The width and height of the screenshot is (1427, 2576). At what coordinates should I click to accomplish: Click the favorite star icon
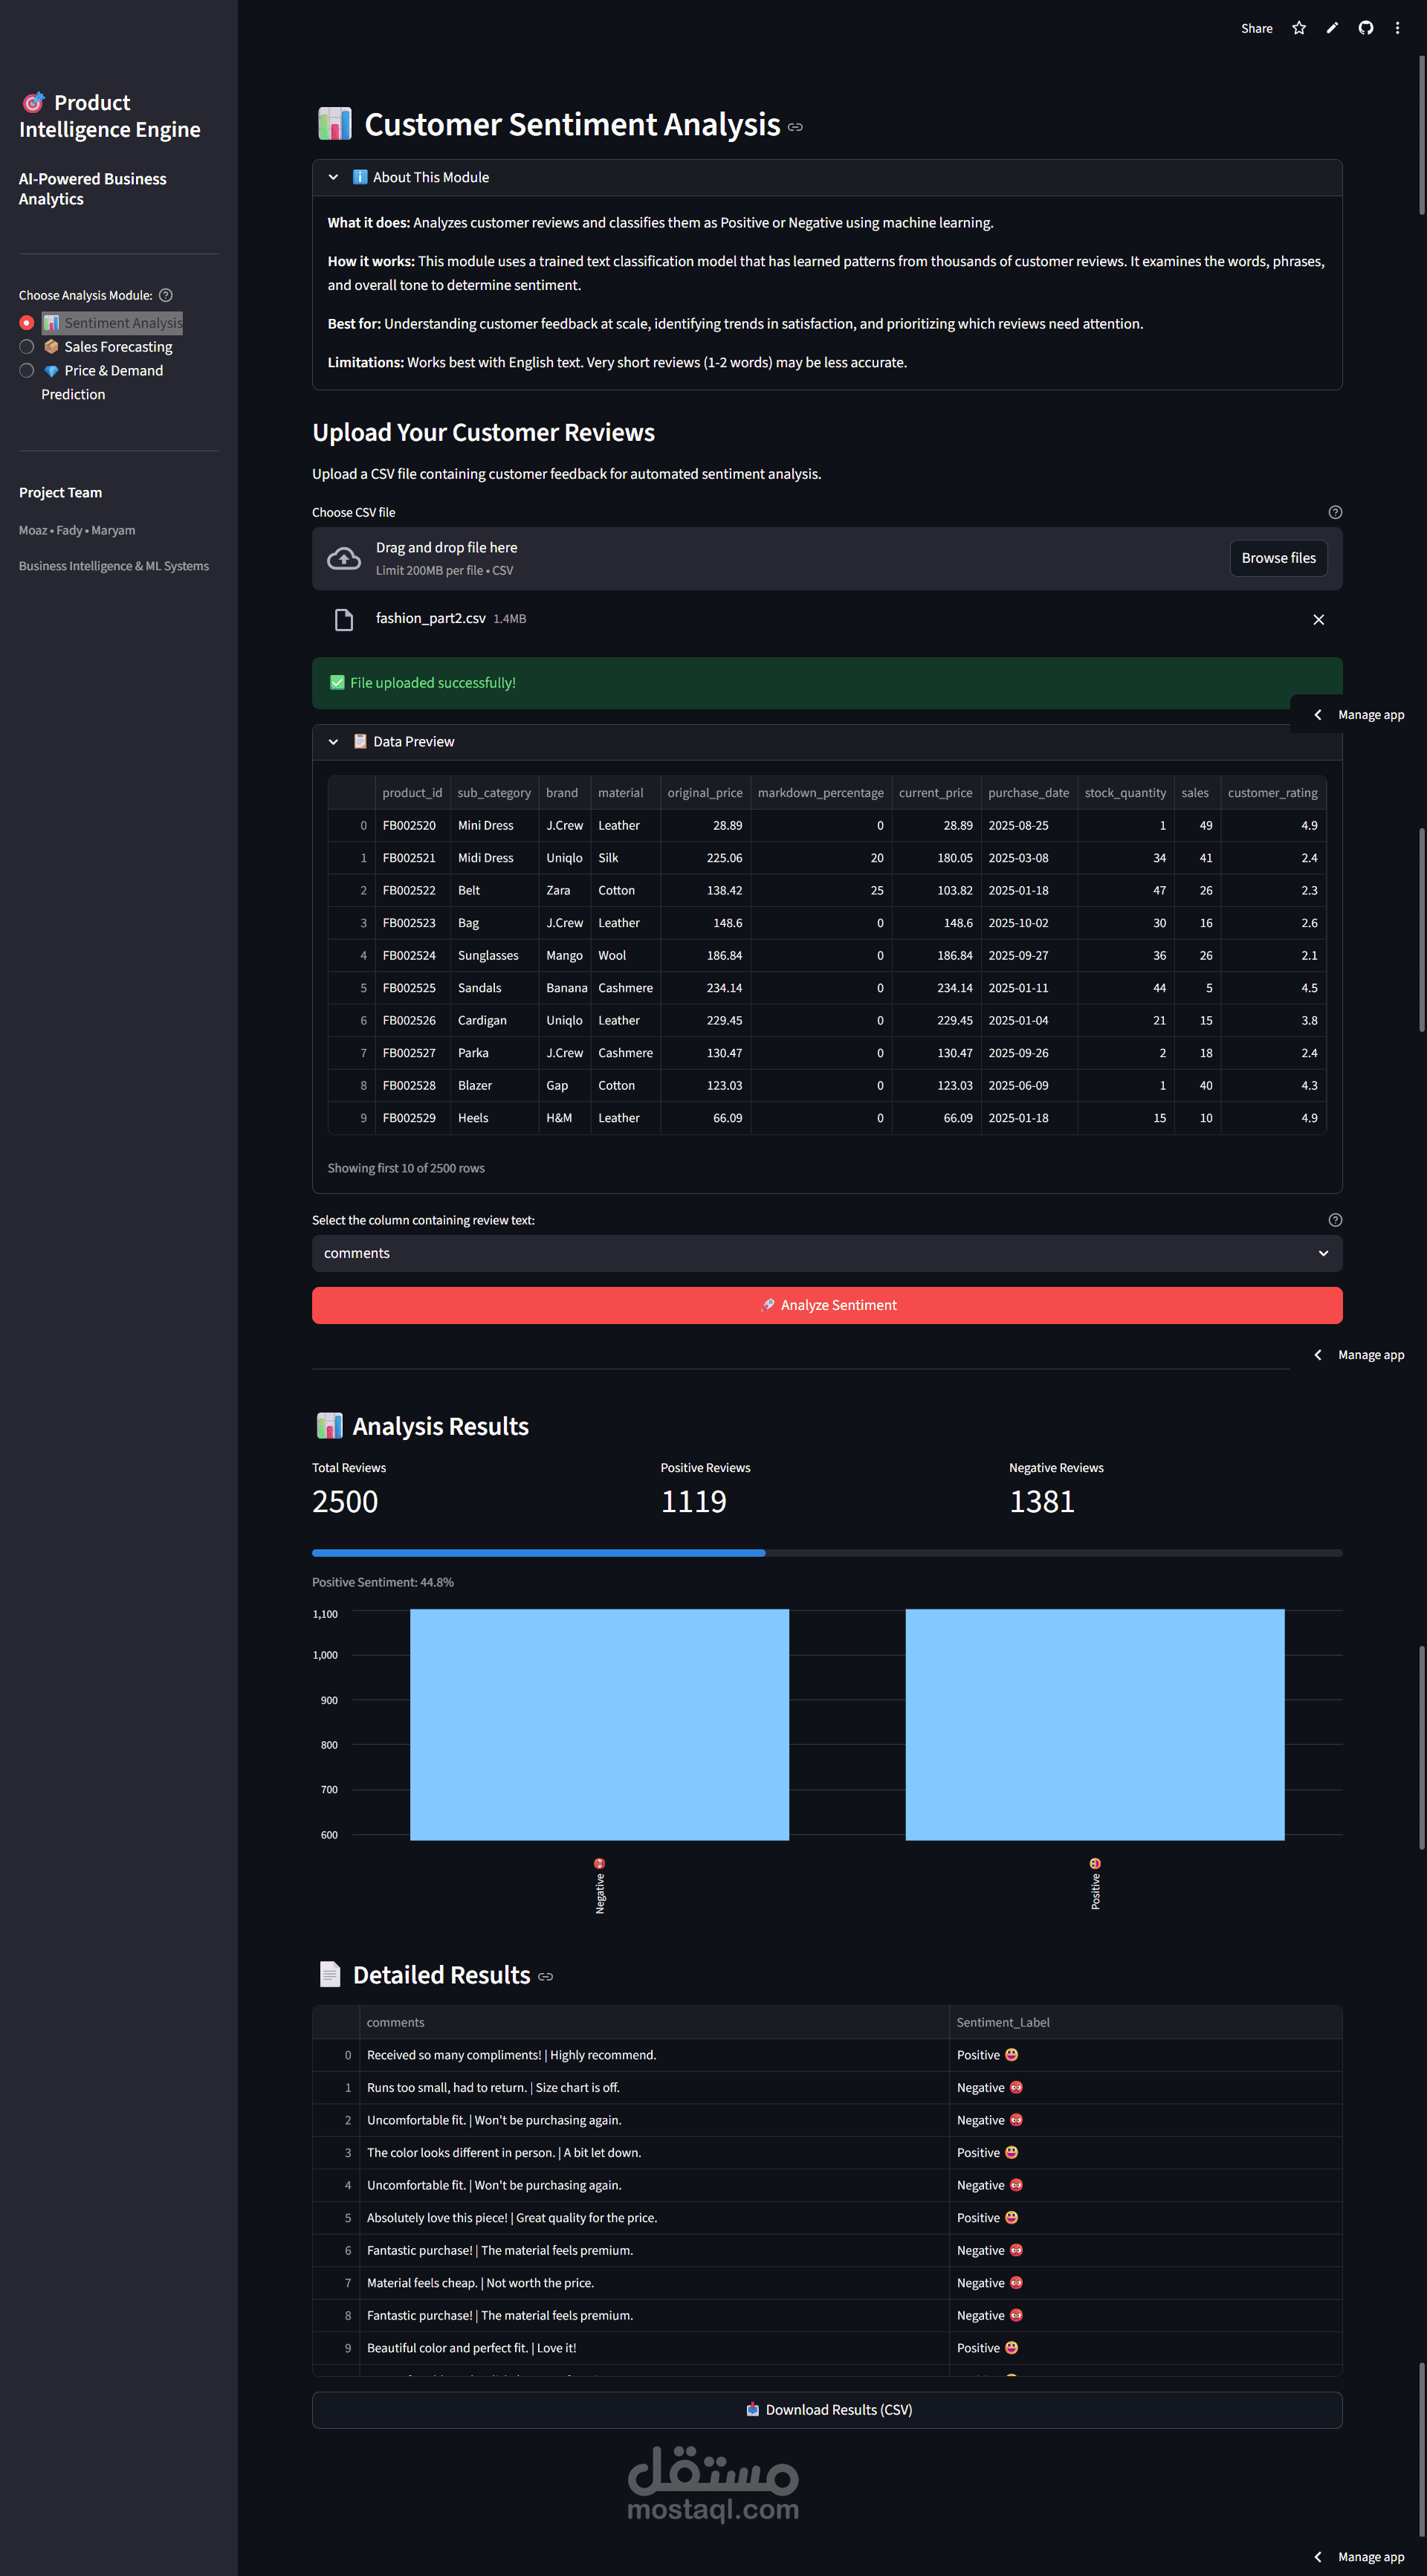click(1299, 28)
